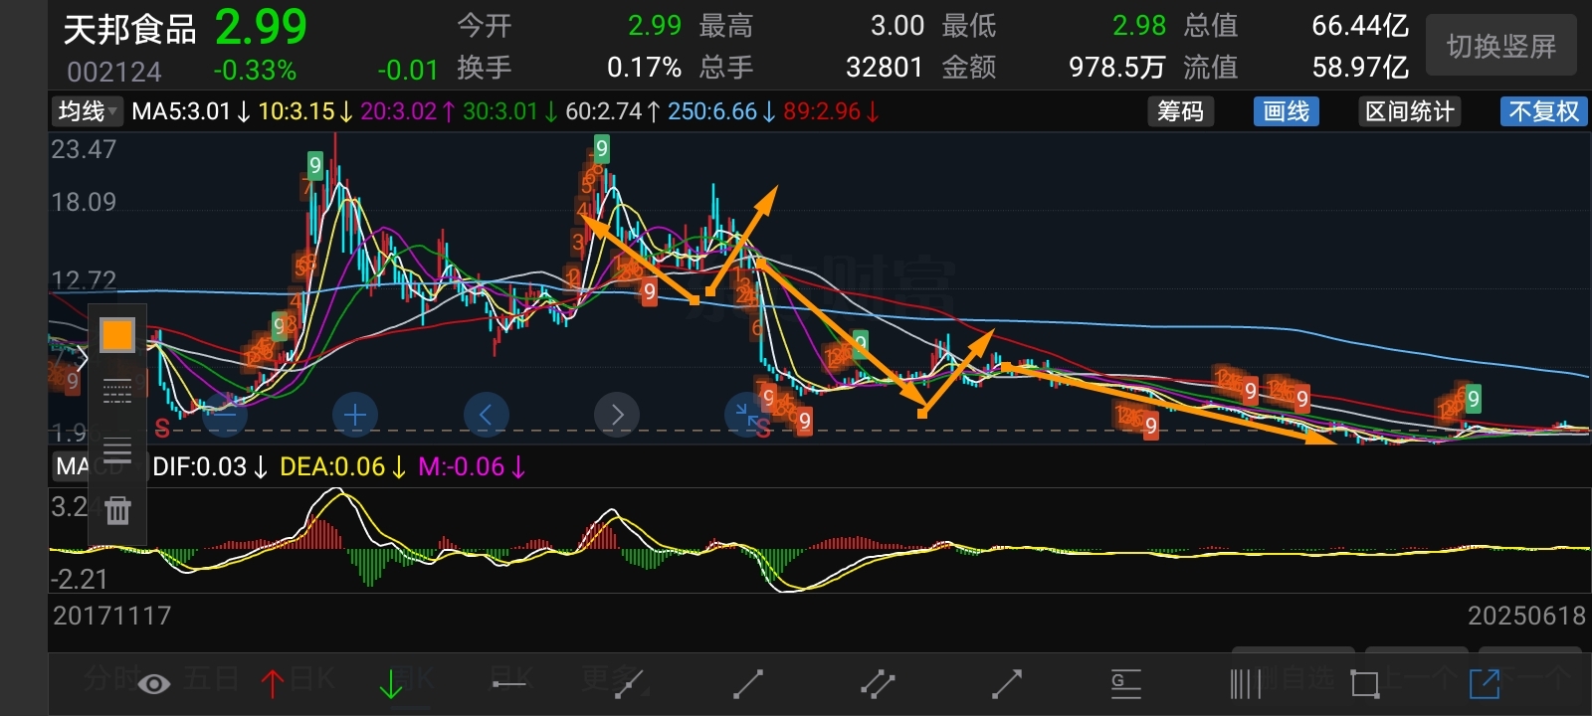Select the red up-arrow marker tool
The image size is (1592, 716).
(x=272, y=683)
